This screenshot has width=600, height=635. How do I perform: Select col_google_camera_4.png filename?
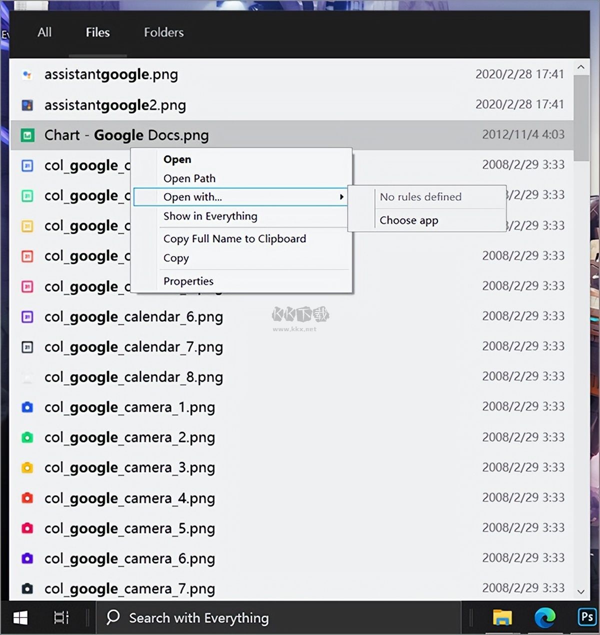[x=129, y=498]
